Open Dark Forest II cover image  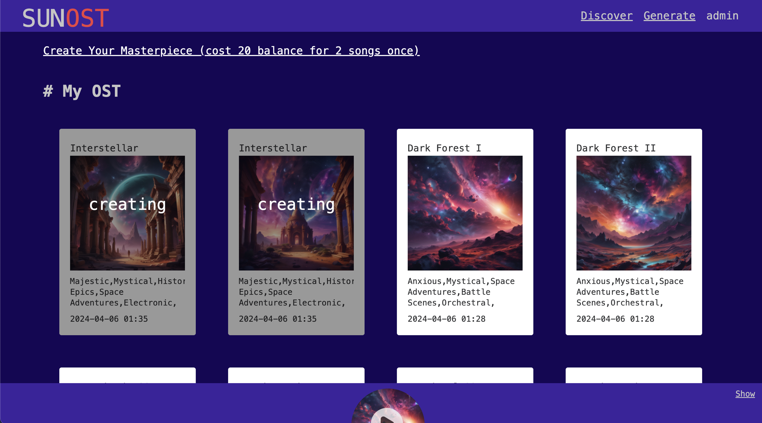(634, 213)
